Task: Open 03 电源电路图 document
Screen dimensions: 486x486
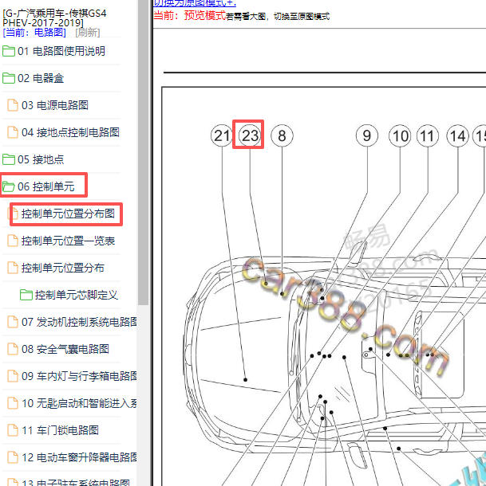Action: coord(55,105)
